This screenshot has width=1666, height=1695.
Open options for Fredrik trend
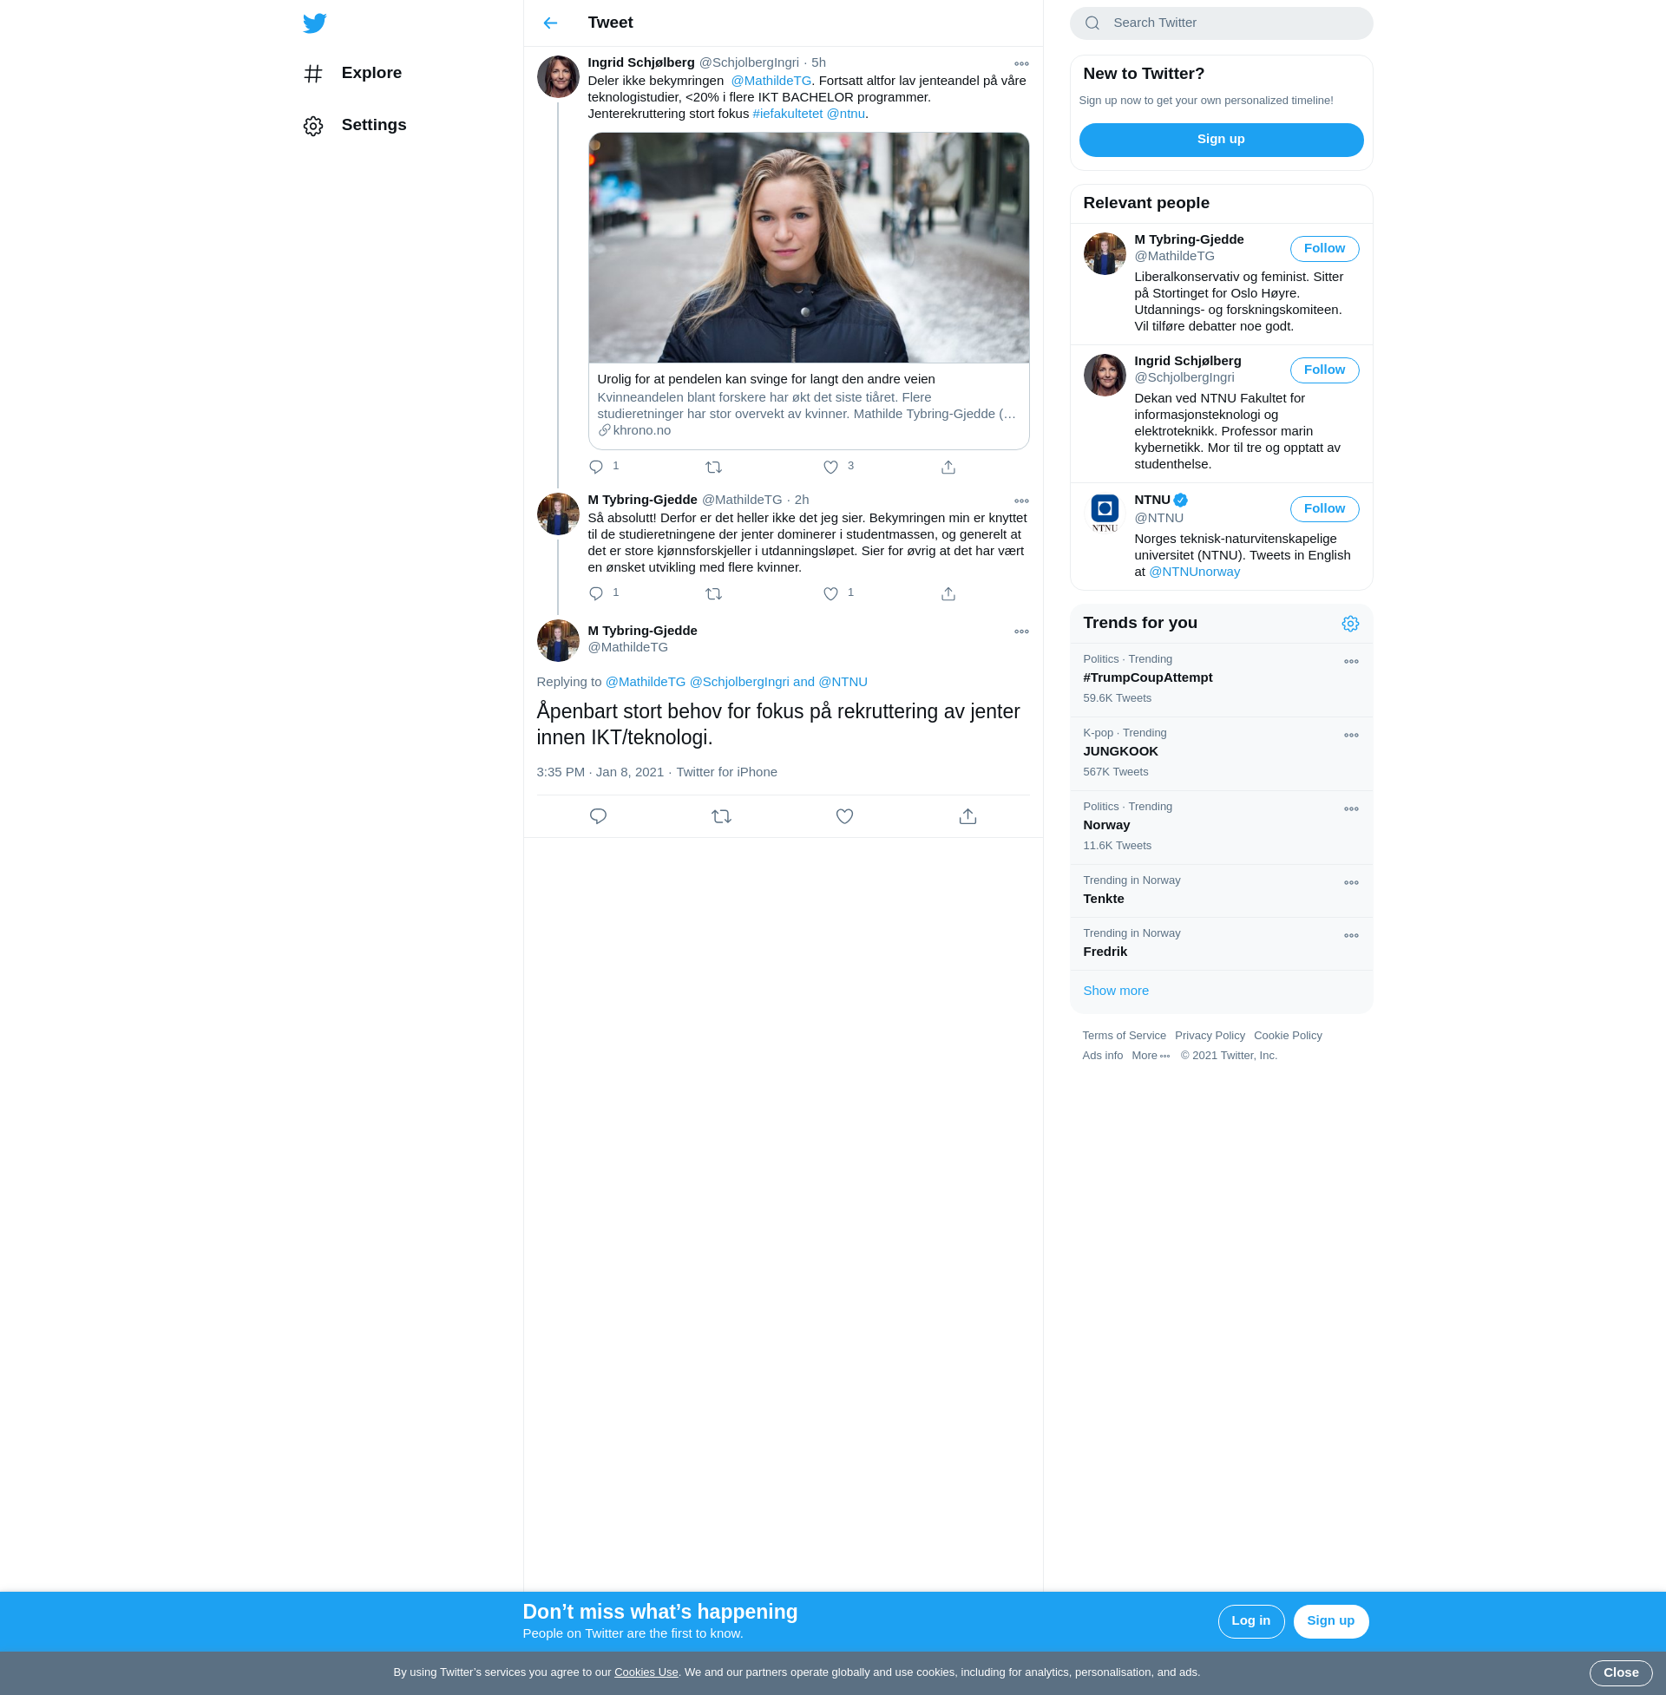(1351, 936)
